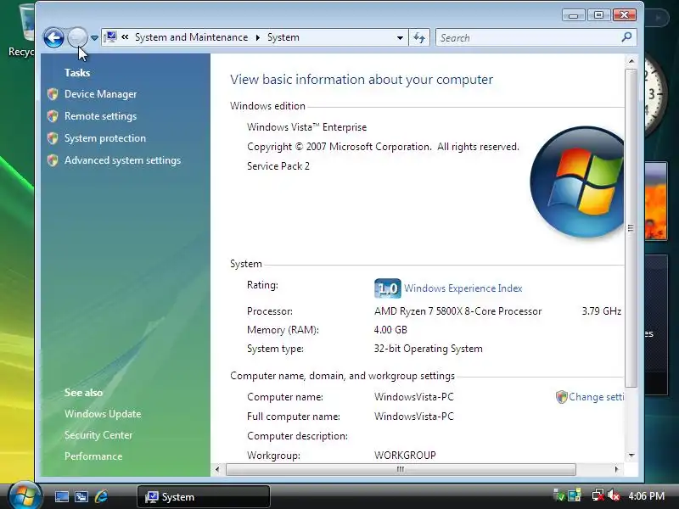Click vertical scrollbar down arrow
Viewport: 679px width, 509px height.
click(631, 456)
